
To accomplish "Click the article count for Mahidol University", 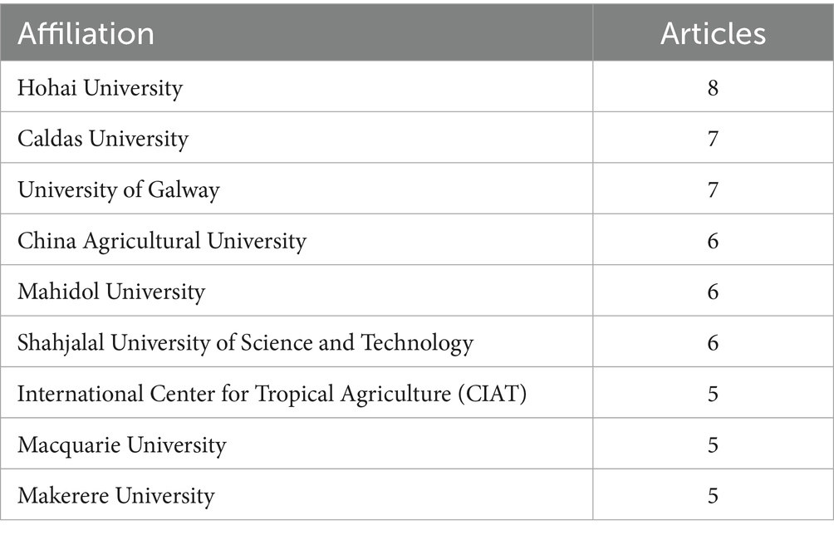I will tap(713, 292).
